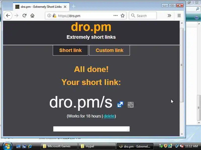Click the dro.pm/s short link text
The height and width of the screenshot is (150, 201).
(81, 102)
